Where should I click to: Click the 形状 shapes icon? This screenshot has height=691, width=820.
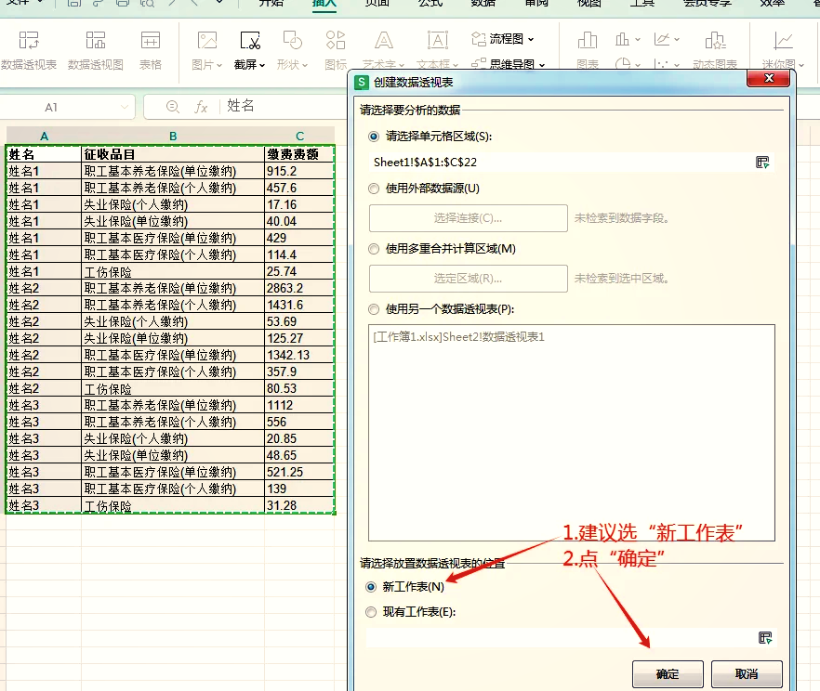(292, 40)
